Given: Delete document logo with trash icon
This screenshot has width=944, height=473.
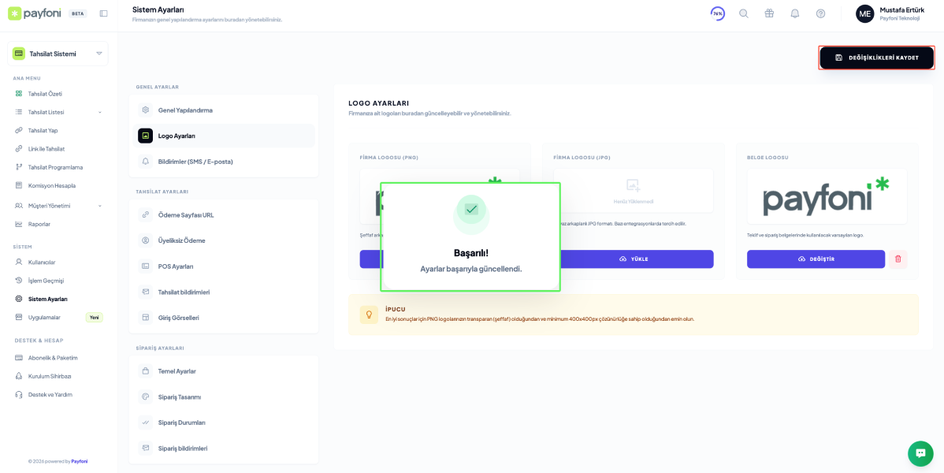Looking at the screenshot, I should coord(898,259).
